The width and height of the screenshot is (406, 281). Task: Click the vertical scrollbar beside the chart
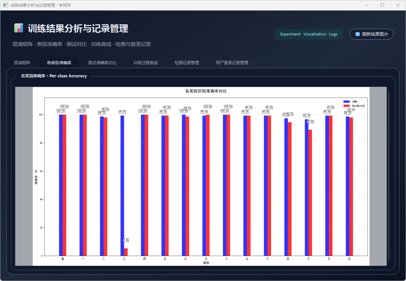(x=389, y=176)
